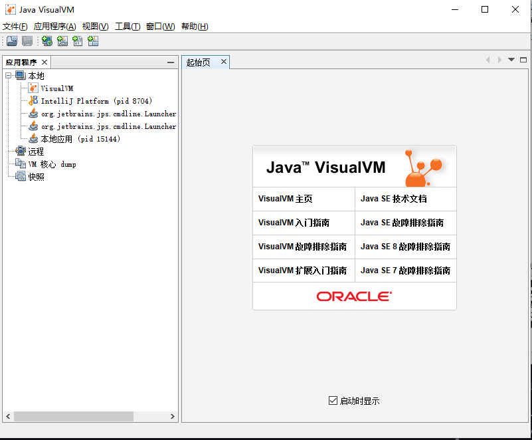Image resolution: width=532 pixels, height=440 pixels.
Task: Open the Java SE 技术文档 link
Action: pyautogui.click(x=394, y=199)
